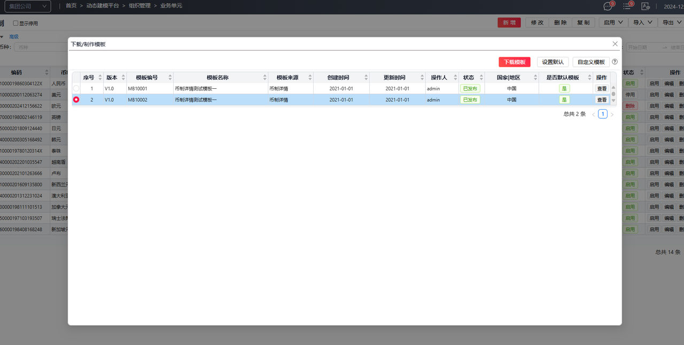Navigate to 动态建模平台 breadcrumb
The height and width of the screenshot is (345, 684).
[x=103, y=6]
